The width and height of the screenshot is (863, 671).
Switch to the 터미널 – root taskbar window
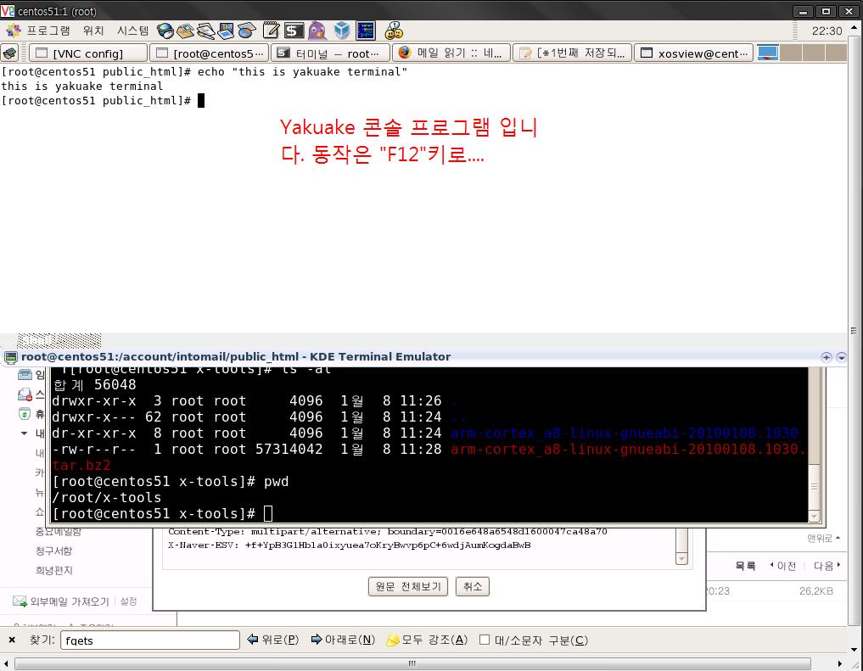coord(331,53)
